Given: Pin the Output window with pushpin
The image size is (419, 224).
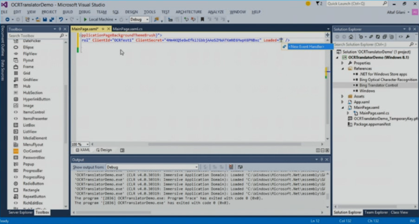Looking at the screenshot, I should [322, 160].
